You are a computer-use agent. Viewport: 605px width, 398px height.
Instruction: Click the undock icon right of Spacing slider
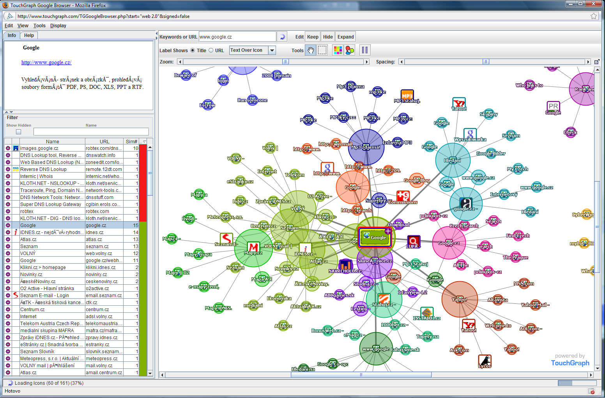point(597,62)
